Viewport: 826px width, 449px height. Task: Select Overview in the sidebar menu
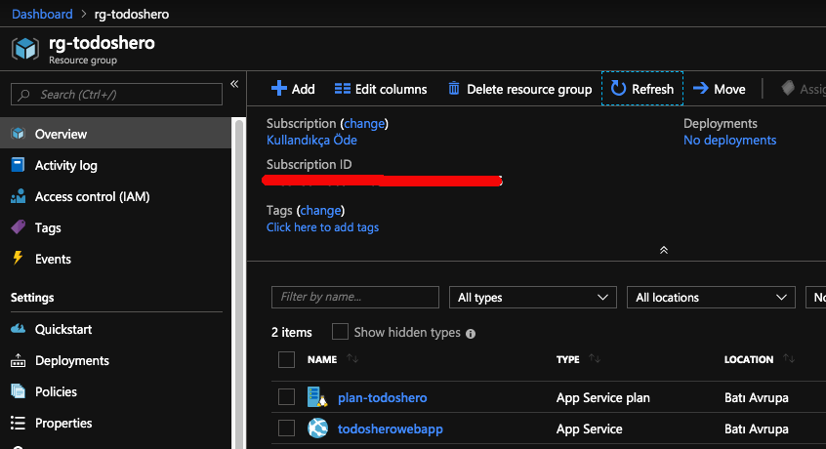pyautogui.click(x=115, y=134)
